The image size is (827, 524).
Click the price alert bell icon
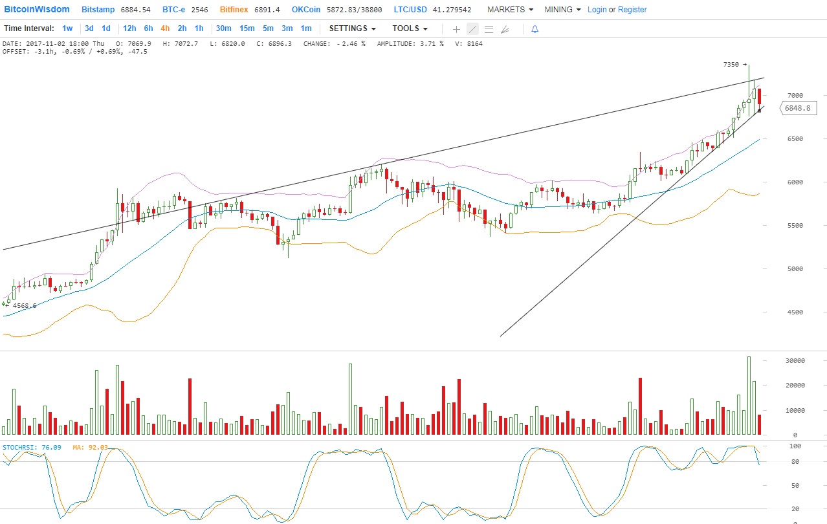pos(535,29)
